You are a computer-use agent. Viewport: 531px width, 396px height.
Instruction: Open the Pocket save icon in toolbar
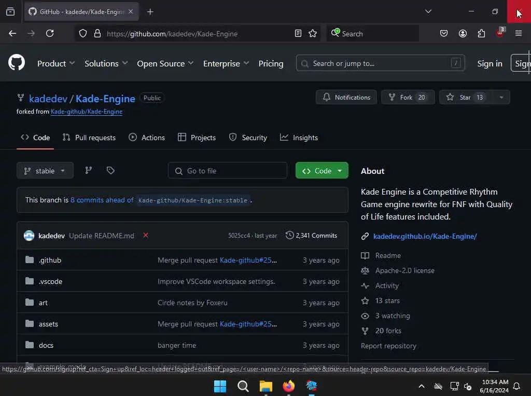click(x=444, y=33)
